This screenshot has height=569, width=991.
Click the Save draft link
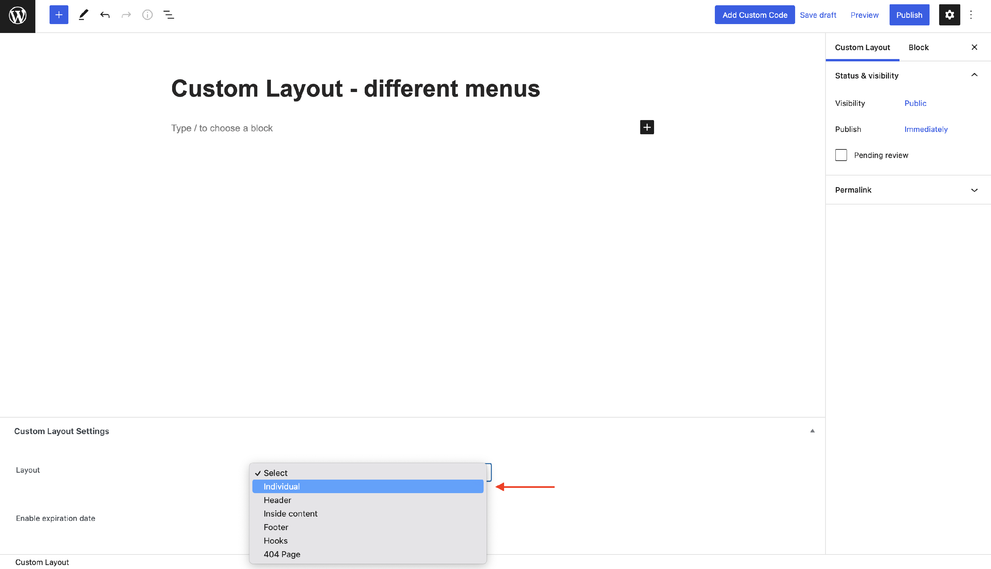(818, 15)
